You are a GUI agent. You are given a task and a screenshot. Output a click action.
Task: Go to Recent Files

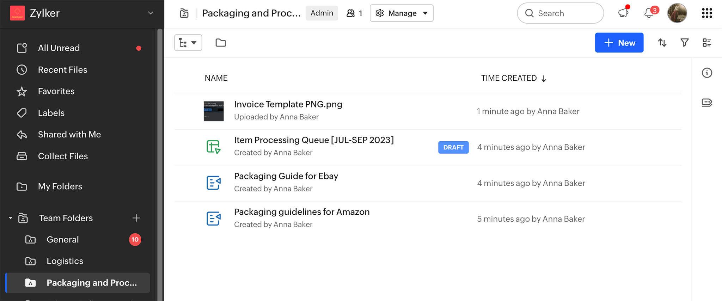62,70
